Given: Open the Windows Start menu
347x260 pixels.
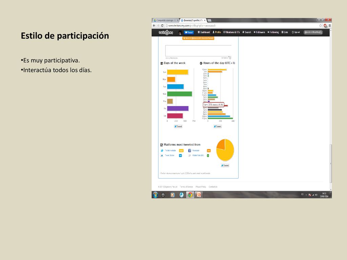Looking at the screenshot, I should 156,195.
